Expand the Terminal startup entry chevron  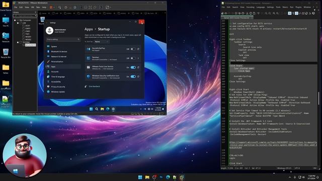pyautogui.click(x=138, y=58)
